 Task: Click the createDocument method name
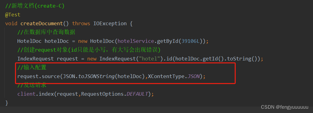42,24
